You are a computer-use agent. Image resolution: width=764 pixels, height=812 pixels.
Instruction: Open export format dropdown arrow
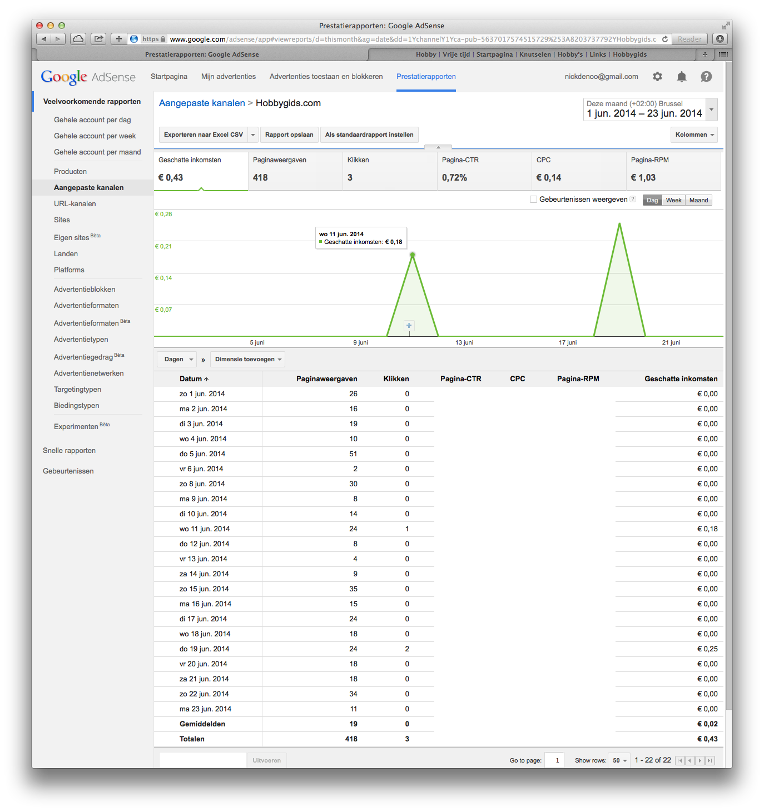coord(253,135)
